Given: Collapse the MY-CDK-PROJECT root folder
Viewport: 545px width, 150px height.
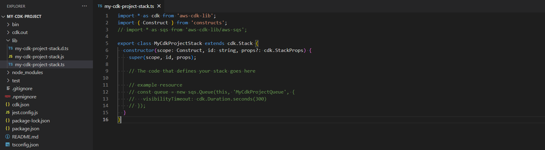Looking at the screenshot, I should [3, 16].
